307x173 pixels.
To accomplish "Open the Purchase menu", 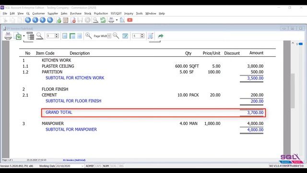I will pos(76,13).
